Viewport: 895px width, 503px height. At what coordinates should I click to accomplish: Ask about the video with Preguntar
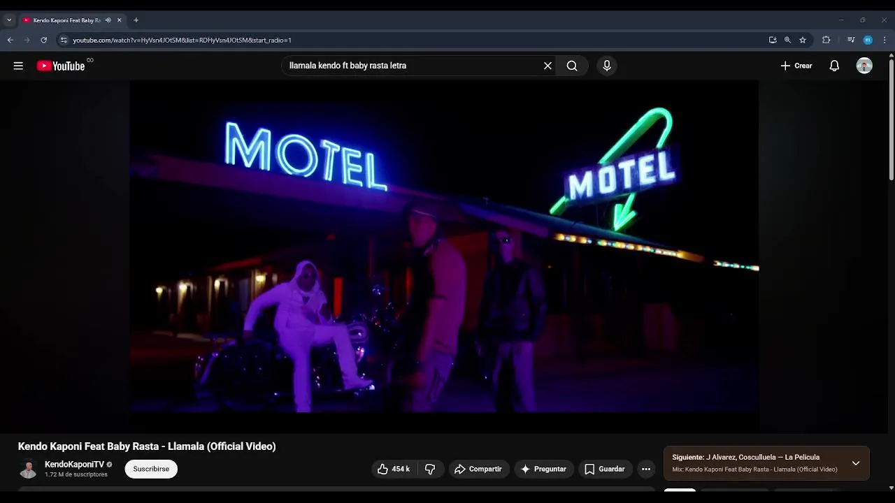tap(544, 469)
